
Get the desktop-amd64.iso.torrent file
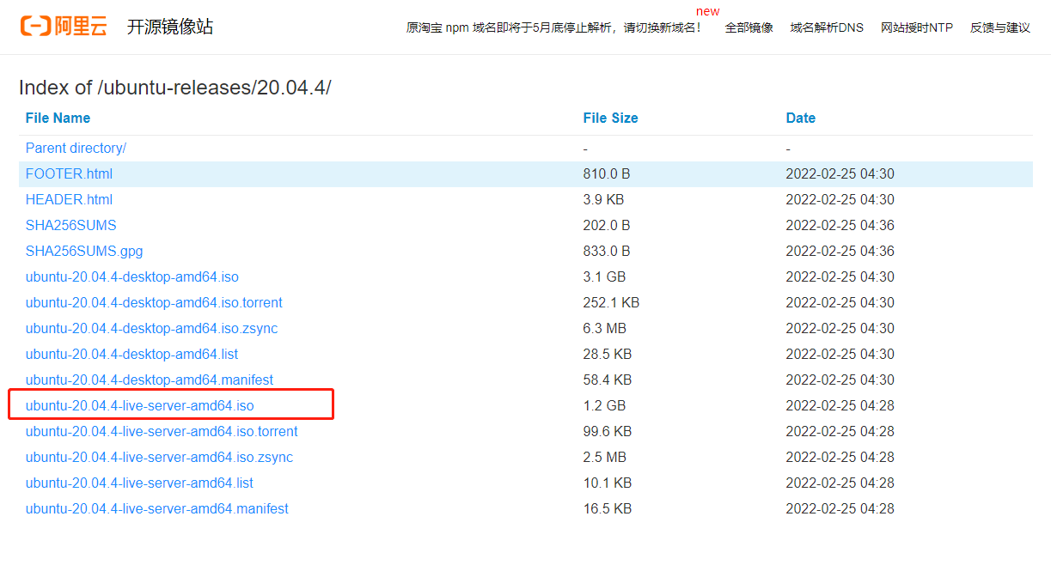pyautogui.click(x=154, y=302)
